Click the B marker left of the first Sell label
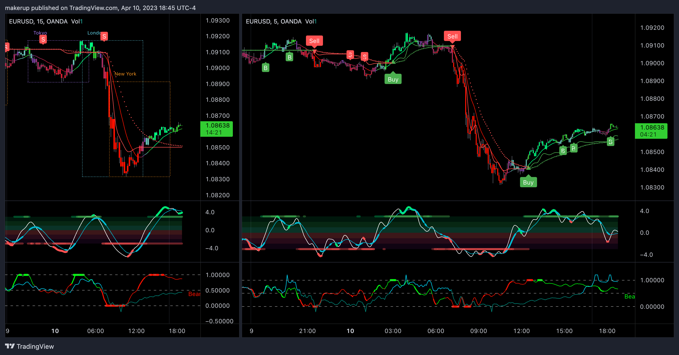 click(x=289, y=57)
